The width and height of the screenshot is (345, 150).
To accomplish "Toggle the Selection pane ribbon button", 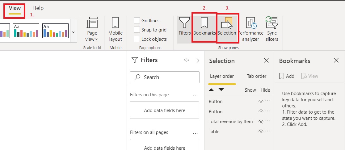I will click(227, 28).
